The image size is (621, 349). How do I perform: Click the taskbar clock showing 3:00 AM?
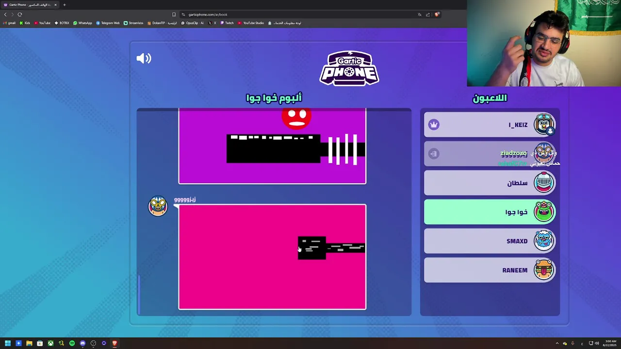click(x=610, y=343)
